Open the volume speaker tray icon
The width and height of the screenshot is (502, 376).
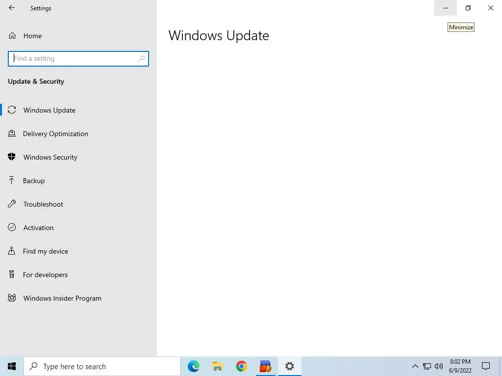pos(439,366)
